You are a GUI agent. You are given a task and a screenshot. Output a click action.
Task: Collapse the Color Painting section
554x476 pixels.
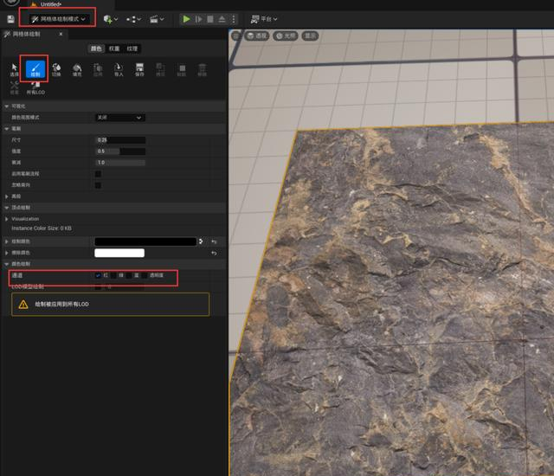(x=6, y=264)
